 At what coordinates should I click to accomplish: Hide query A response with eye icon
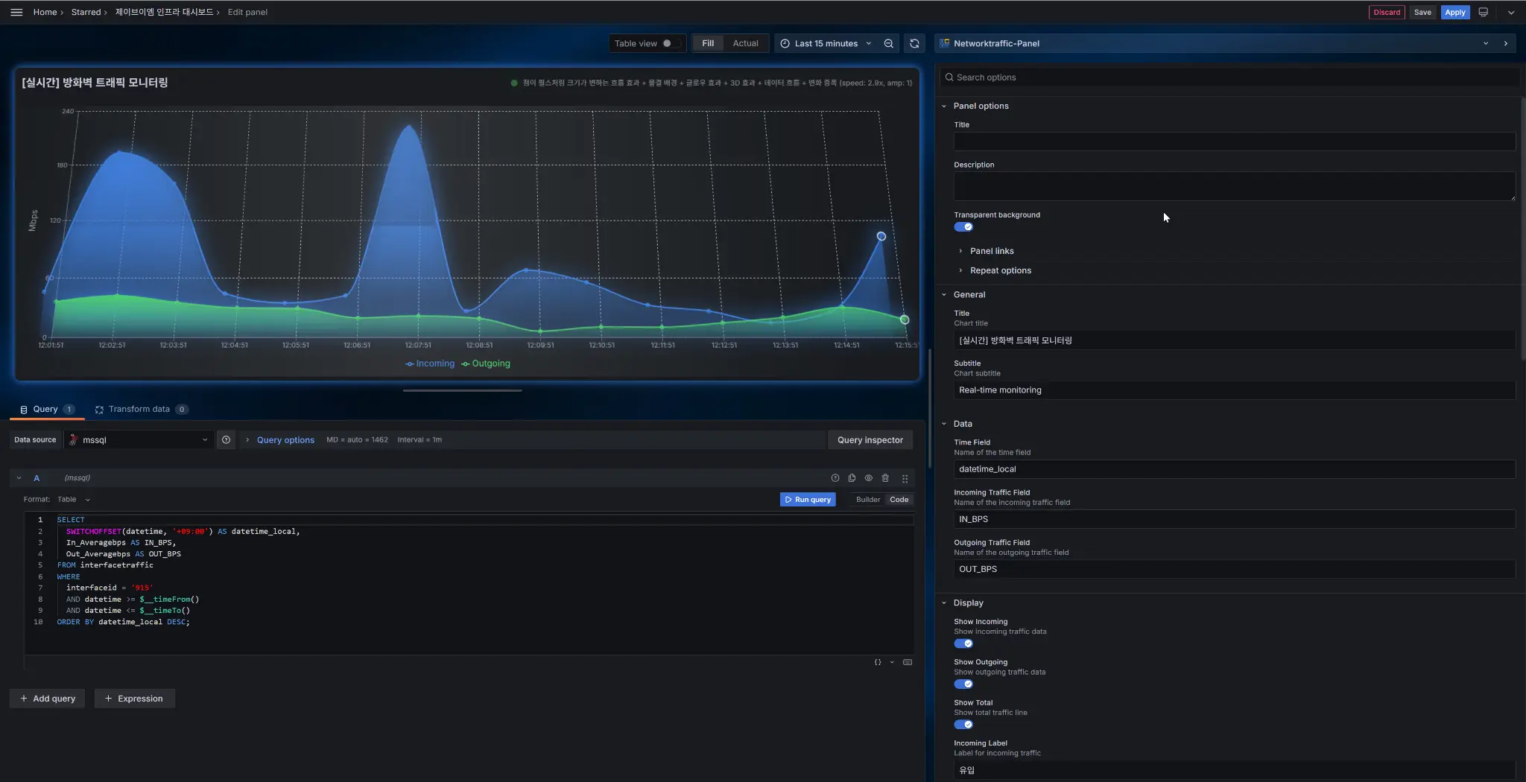pyautogui.click(x=868, y=478)
